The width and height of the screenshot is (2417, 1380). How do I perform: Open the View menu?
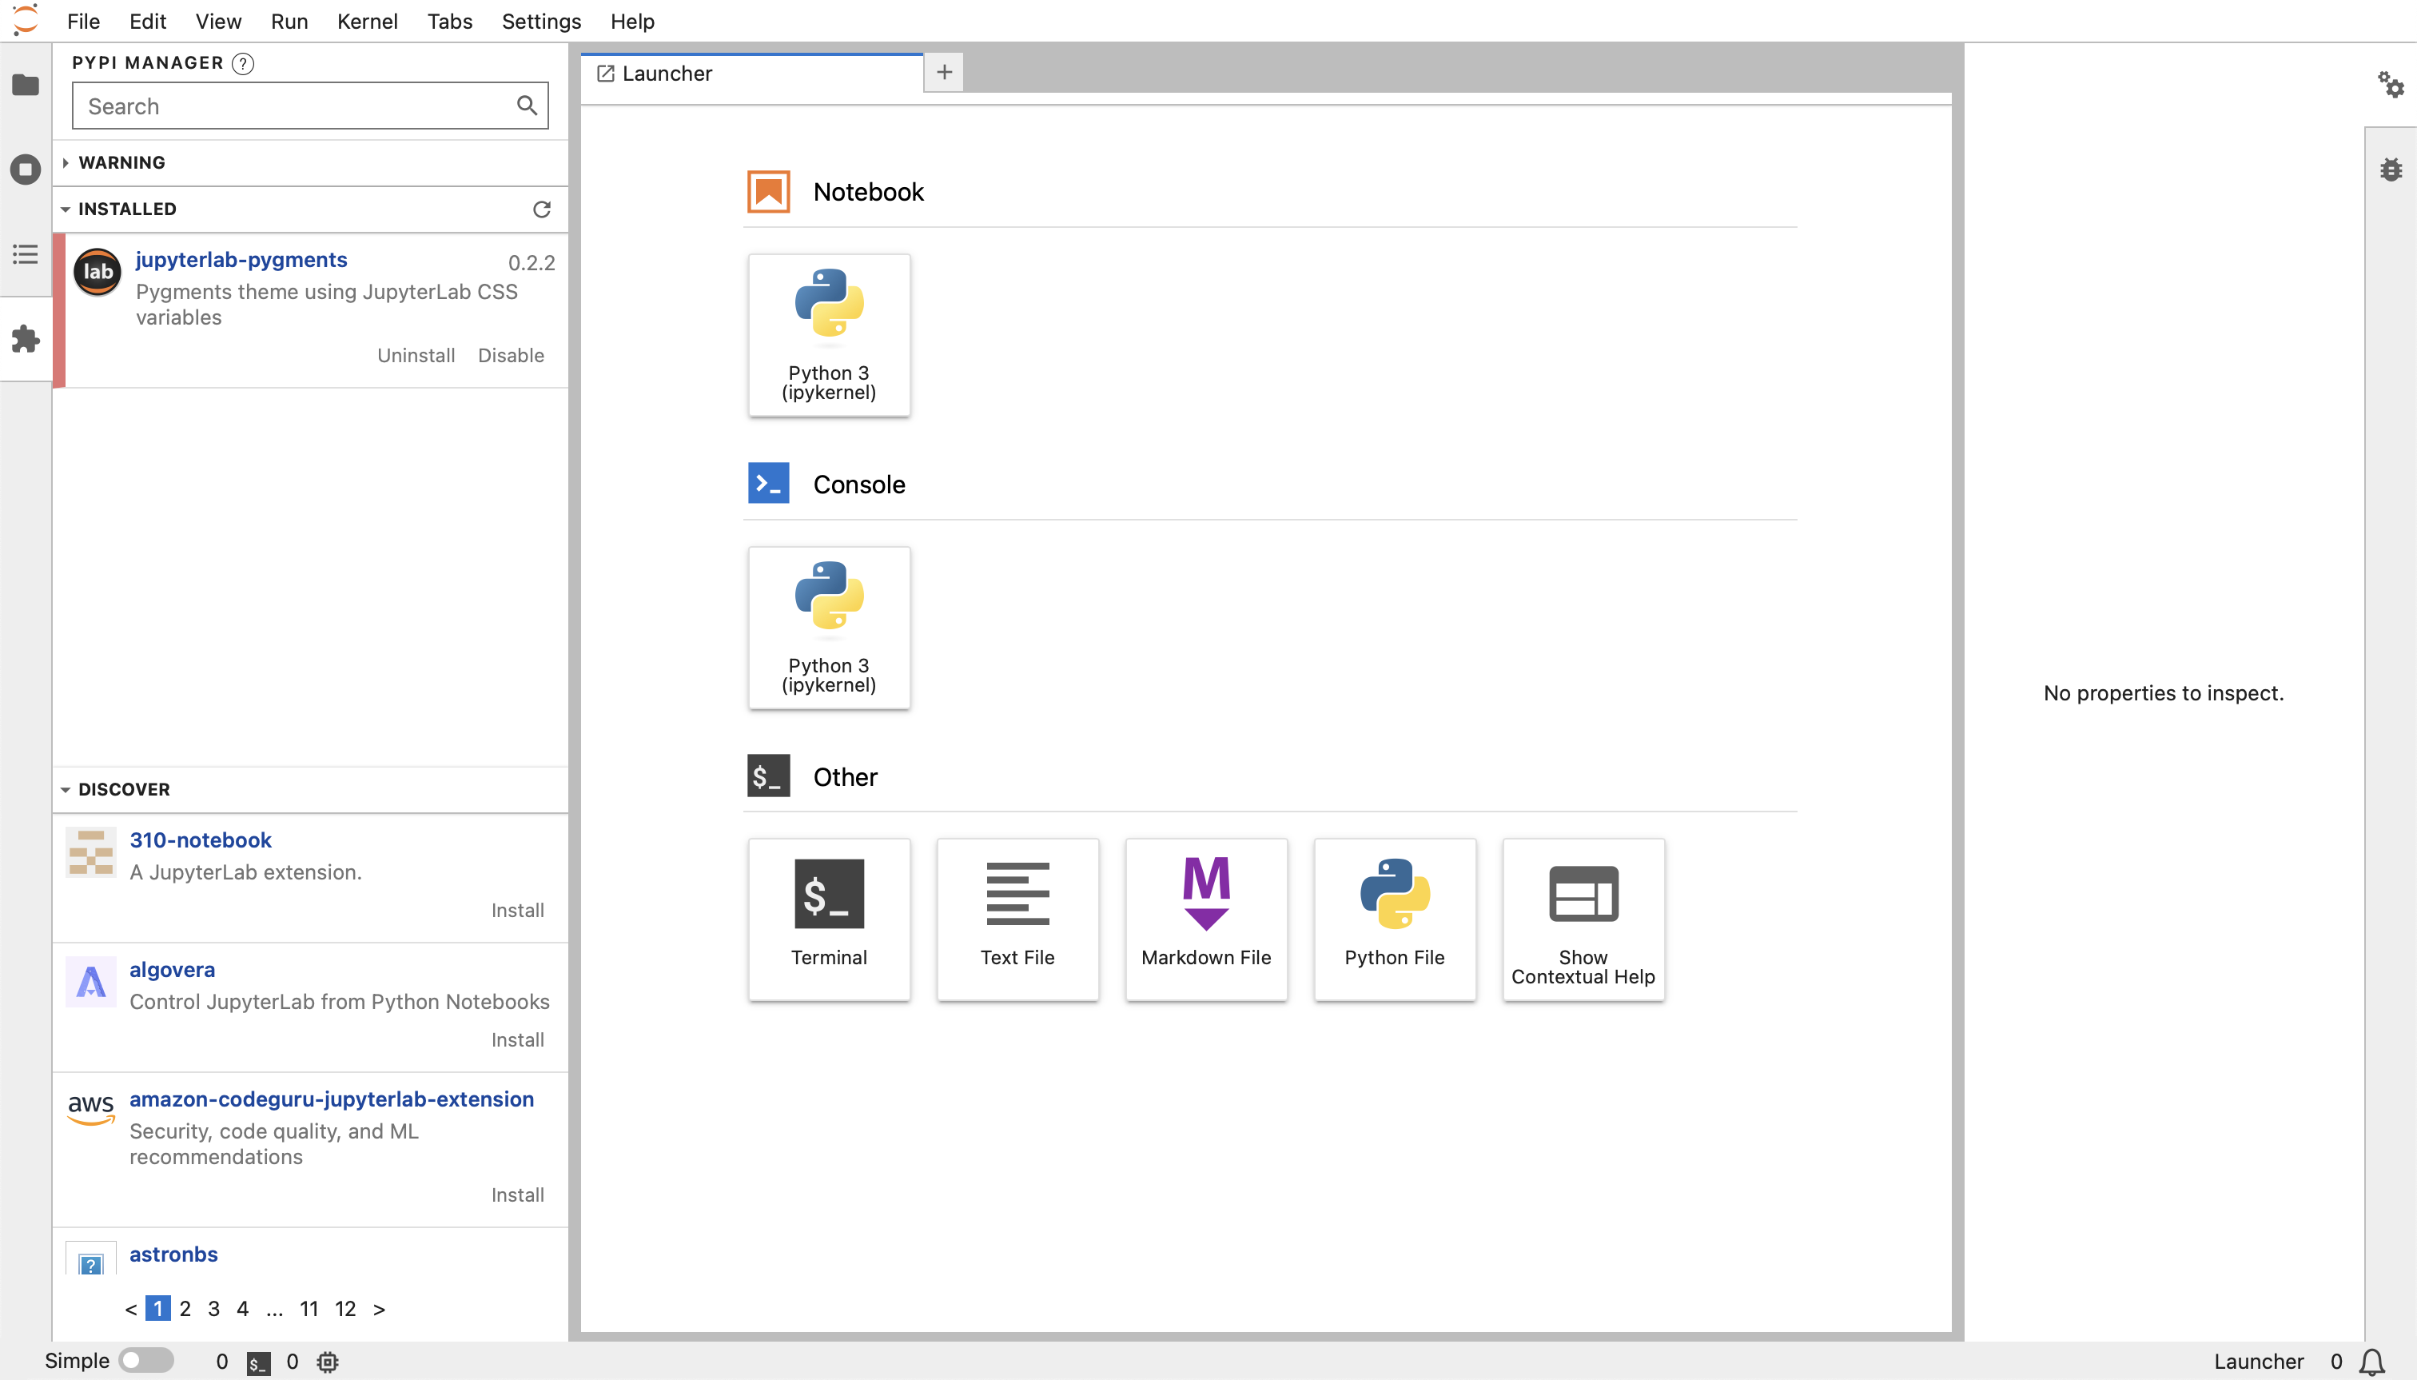pos(218,21)
